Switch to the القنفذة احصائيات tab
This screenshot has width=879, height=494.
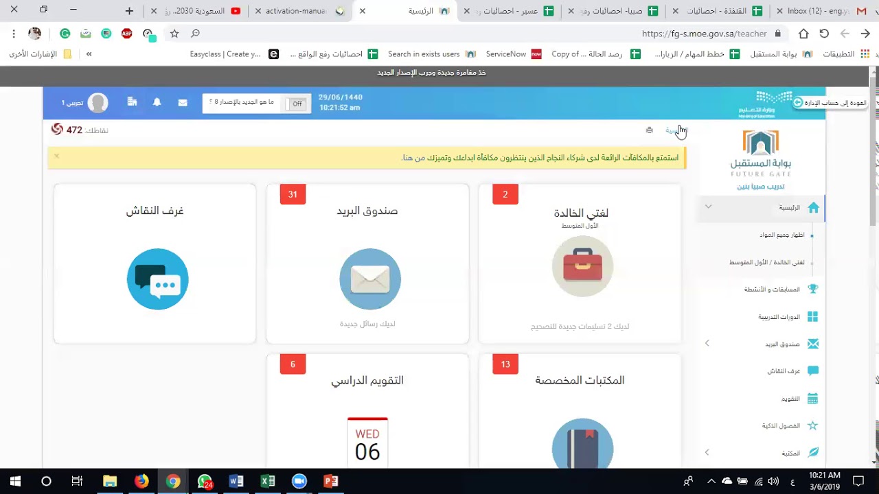click(718, 11)
